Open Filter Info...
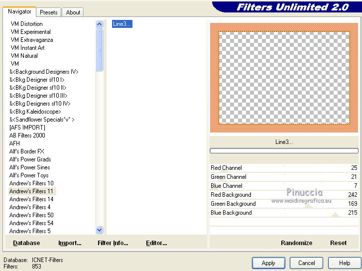Viewport: 362px width, 271px height. [113, 243]
